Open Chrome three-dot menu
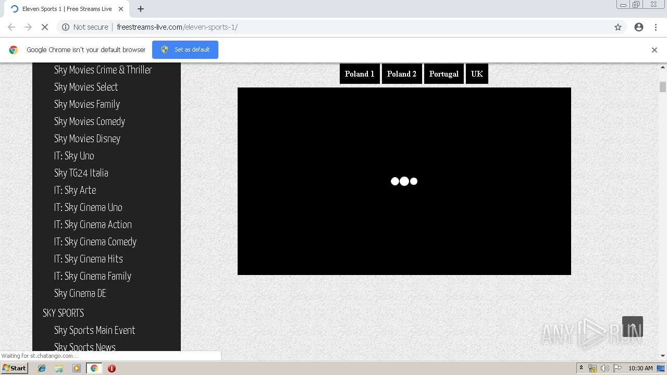 656,27
